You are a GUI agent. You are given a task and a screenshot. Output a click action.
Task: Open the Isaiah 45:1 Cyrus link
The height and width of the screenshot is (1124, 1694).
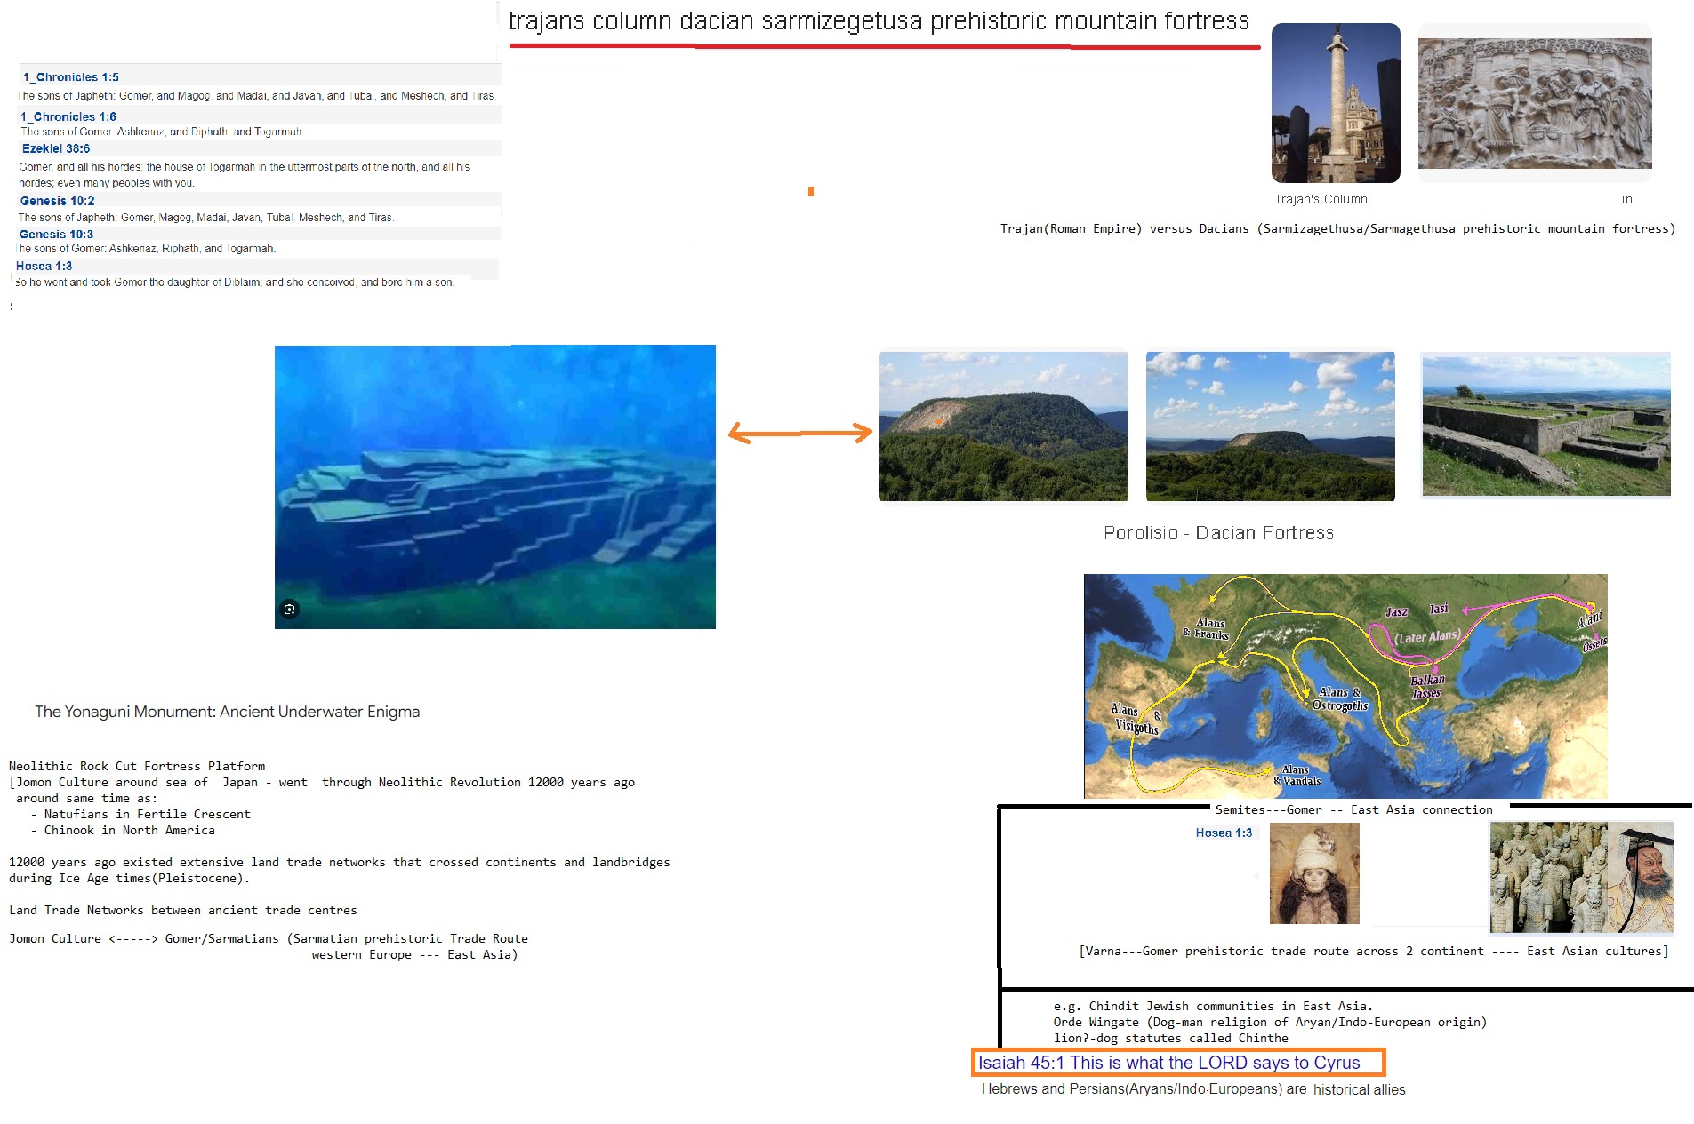1168,1063
